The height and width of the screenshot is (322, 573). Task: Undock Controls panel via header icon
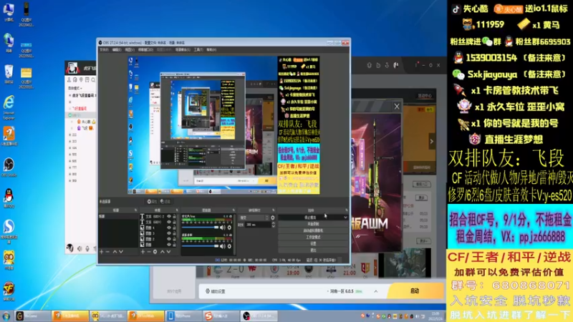pos(347,210)
